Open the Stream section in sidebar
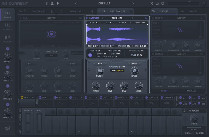The height and width of the screenshot is (137, 209). [7, 38]
